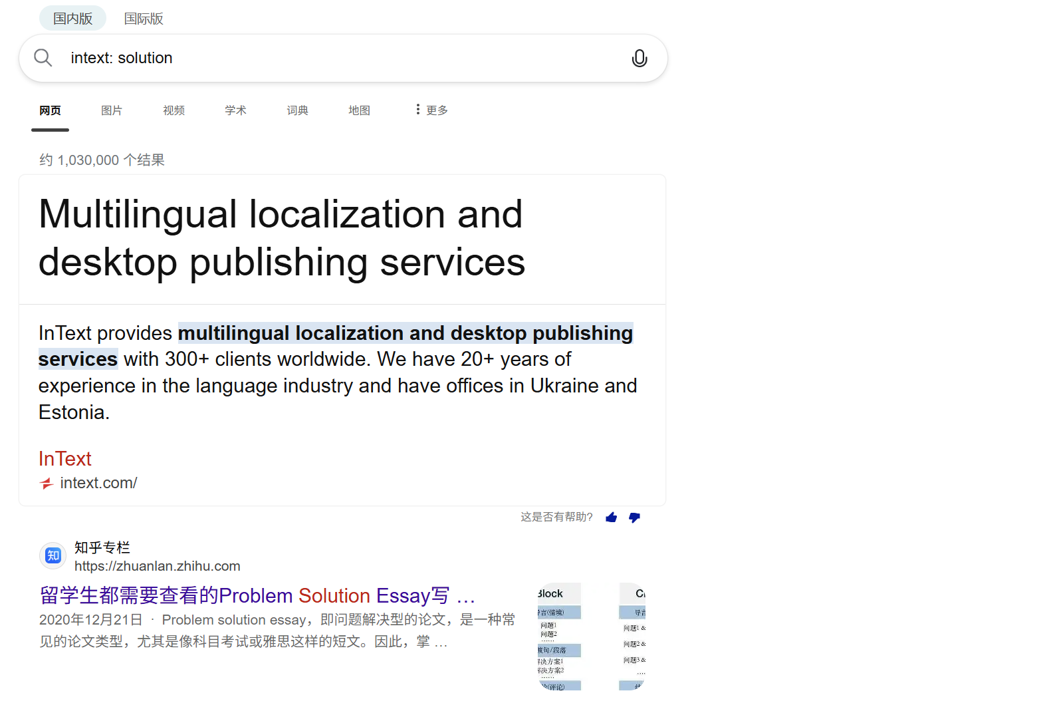Give thumbs up feedback on answer
Image resolution: width=1053 pixels, height=725 pixels.
[x=612, y=517]
